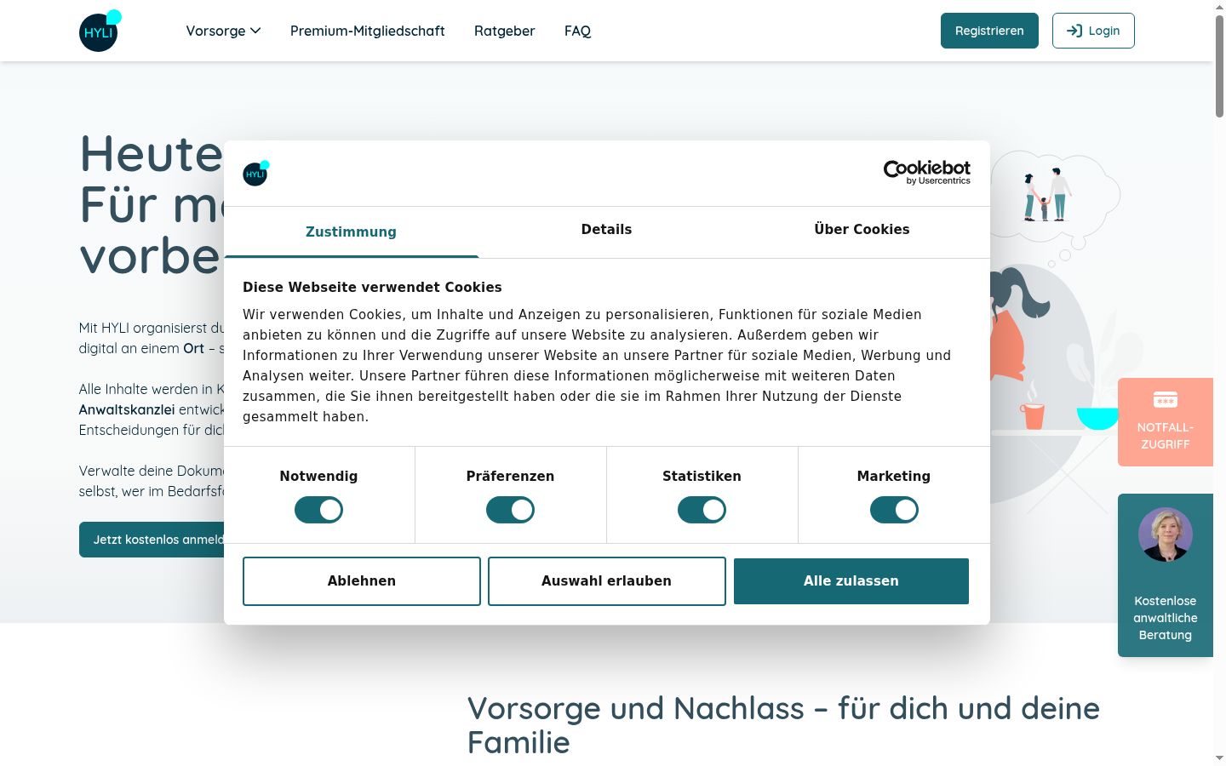Open the Über Cookies tab

(x=862, y=230)
